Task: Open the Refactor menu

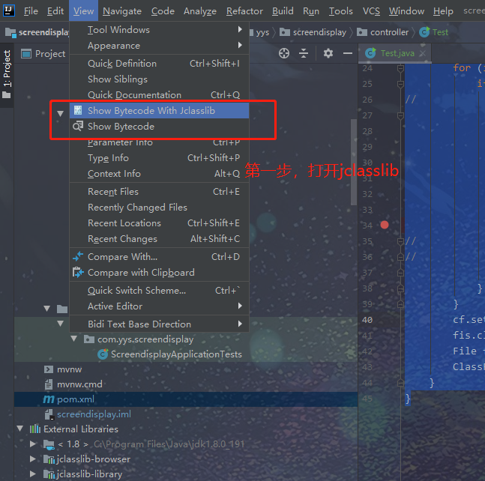Action: click(244, 11)
